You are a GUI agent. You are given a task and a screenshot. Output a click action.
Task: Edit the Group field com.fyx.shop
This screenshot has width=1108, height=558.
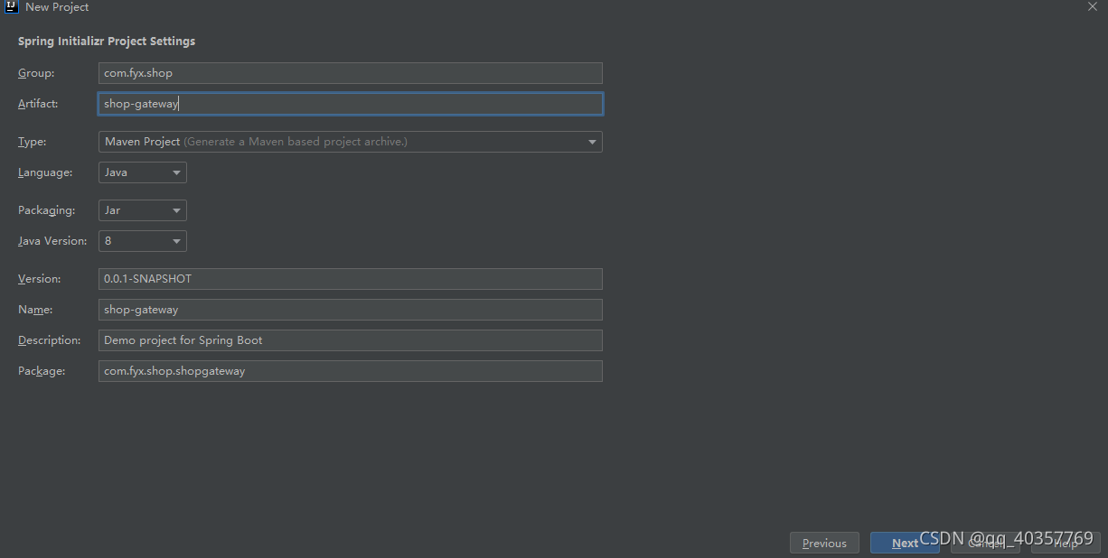coord(351,73)
